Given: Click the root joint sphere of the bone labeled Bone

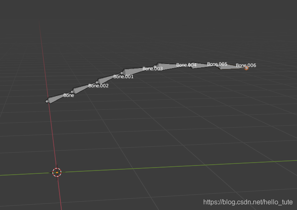Looking at the screenshot, I should 47,101.
